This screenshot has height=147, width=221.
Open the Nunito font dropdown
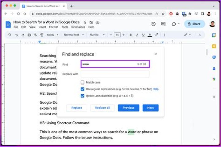97,35
